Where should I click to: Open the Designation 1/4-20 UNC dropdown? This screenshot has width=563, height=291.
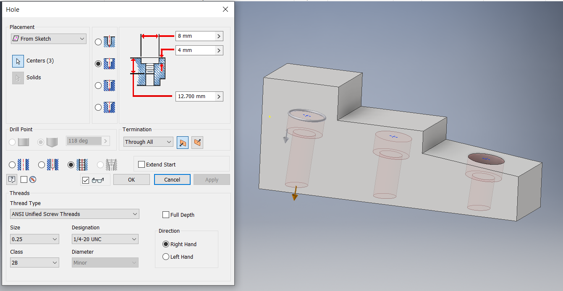105,239
